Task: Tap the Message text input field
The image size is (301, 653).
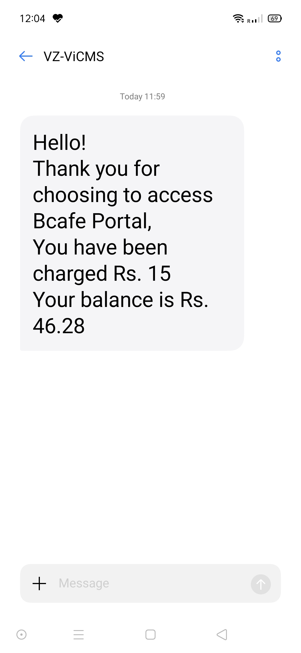Action: (151, 583)
